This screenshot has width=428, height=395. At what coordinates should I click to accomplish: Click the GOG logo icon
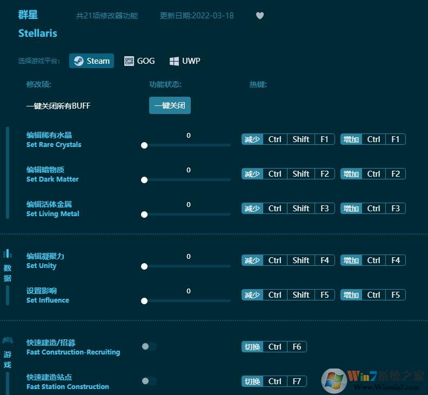(129, 61)
